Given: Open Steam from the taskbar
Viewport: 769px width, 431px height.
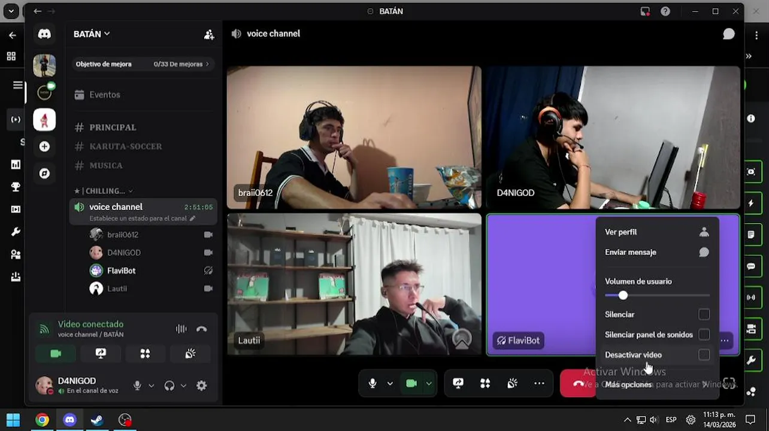Looking at the screenshot, I should click(97, 420).
